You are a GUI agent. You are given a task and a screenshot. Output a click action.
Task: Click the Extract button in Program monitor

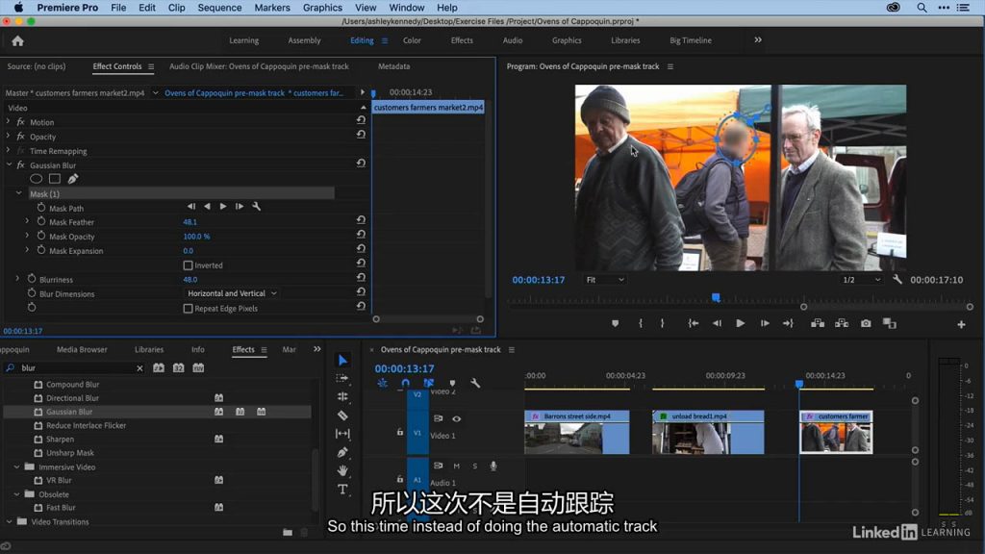pyautogui.click(x=842, y=323)
